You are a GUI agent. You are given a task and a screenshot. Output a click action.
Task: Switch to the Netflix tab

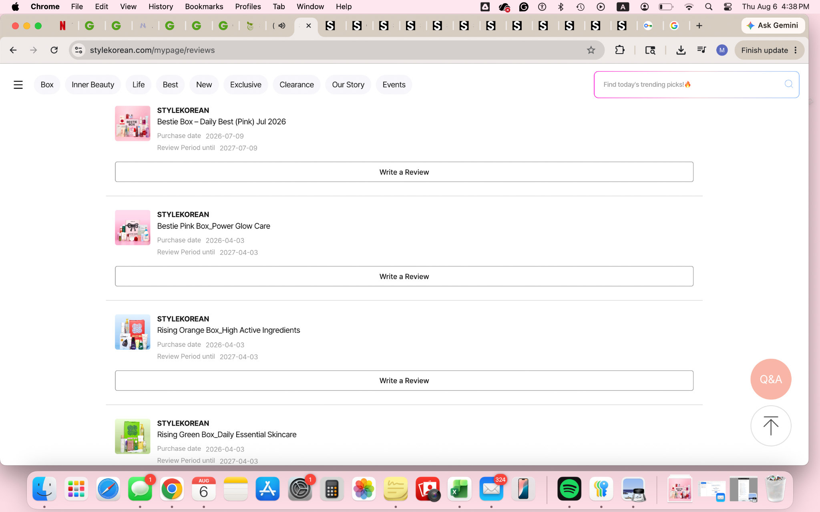coord(62,26)
